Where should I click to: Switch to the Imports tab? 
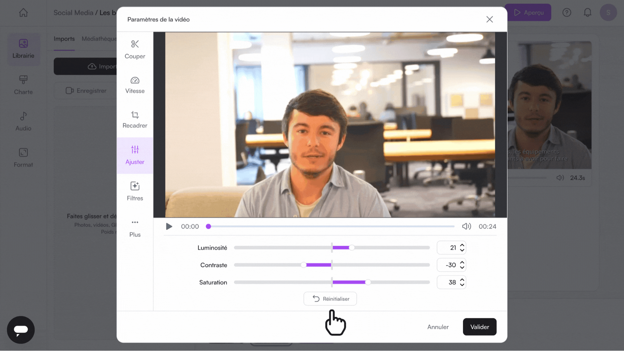coord(64,39)
